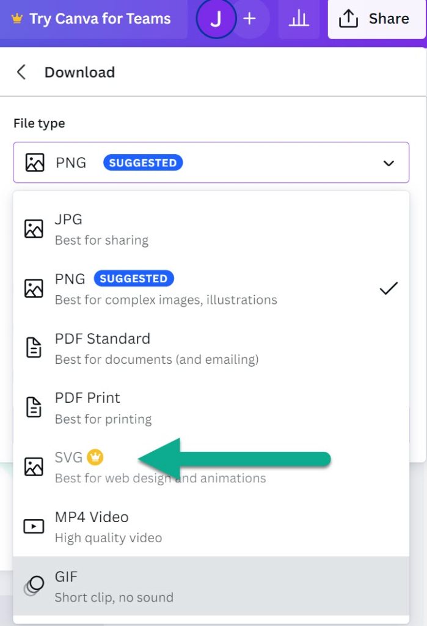Open the analytics bar chart icon
This screenshot has height=626, width=427.
[299, 19]
